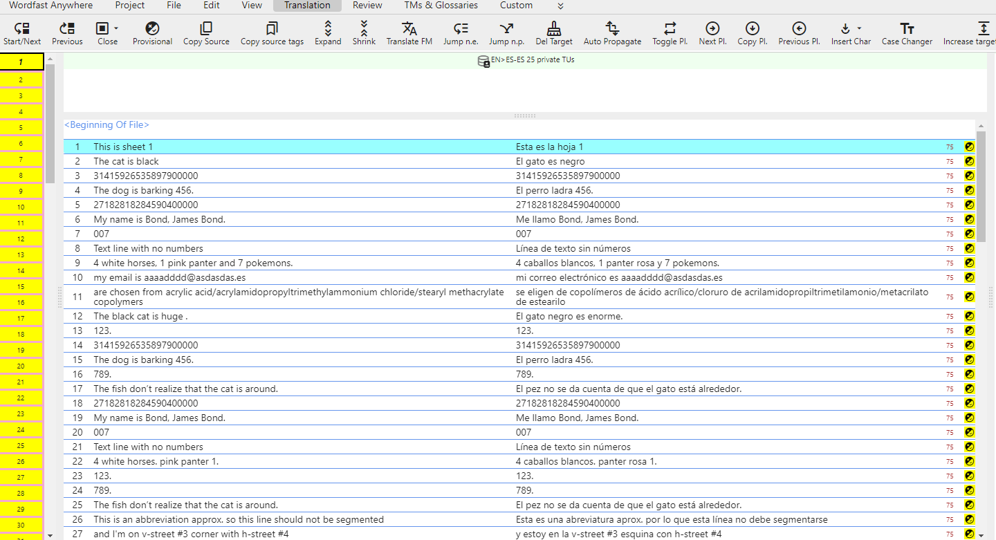
Task: Click 'EN>ES-ES 25 private TUs' label
Action: [x=533, y=59]
